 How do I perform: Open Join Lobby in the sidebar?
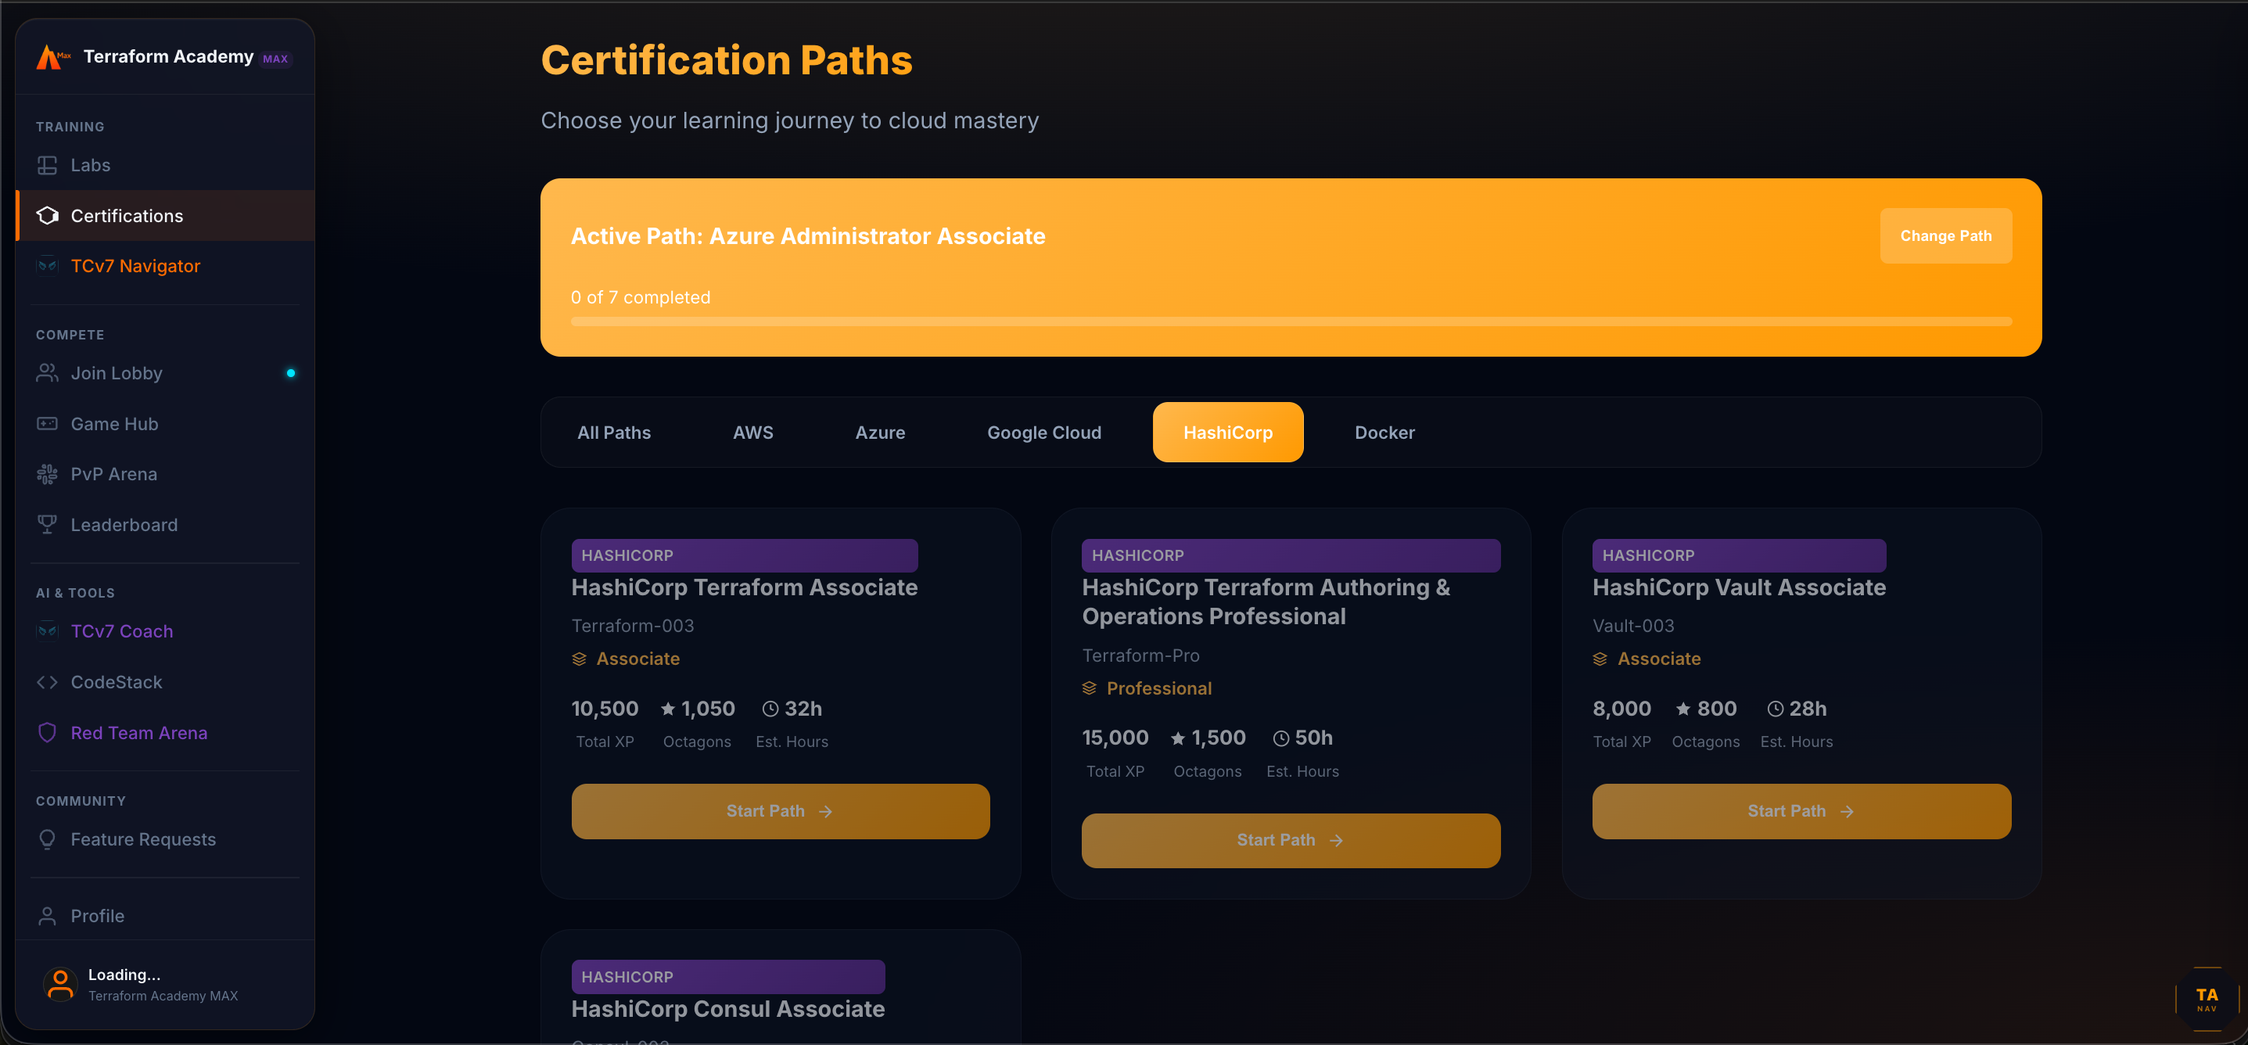pyautogui.click(x=165, y=373)
